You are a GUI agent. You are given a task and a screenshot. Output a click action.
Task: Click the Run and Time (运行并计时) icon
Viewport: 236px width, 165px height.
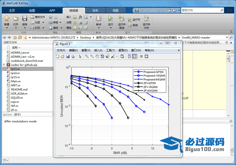[x=146, y=18]
